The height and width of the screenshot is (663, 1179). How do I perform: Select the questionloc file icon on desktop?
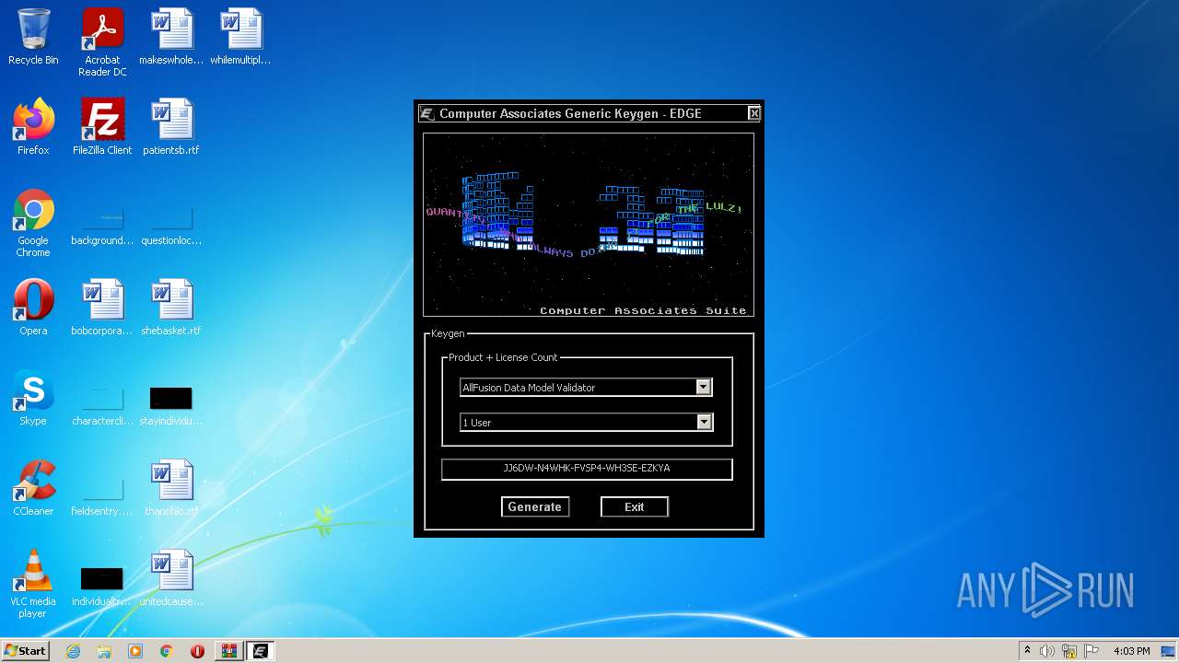tap(171, 227)
